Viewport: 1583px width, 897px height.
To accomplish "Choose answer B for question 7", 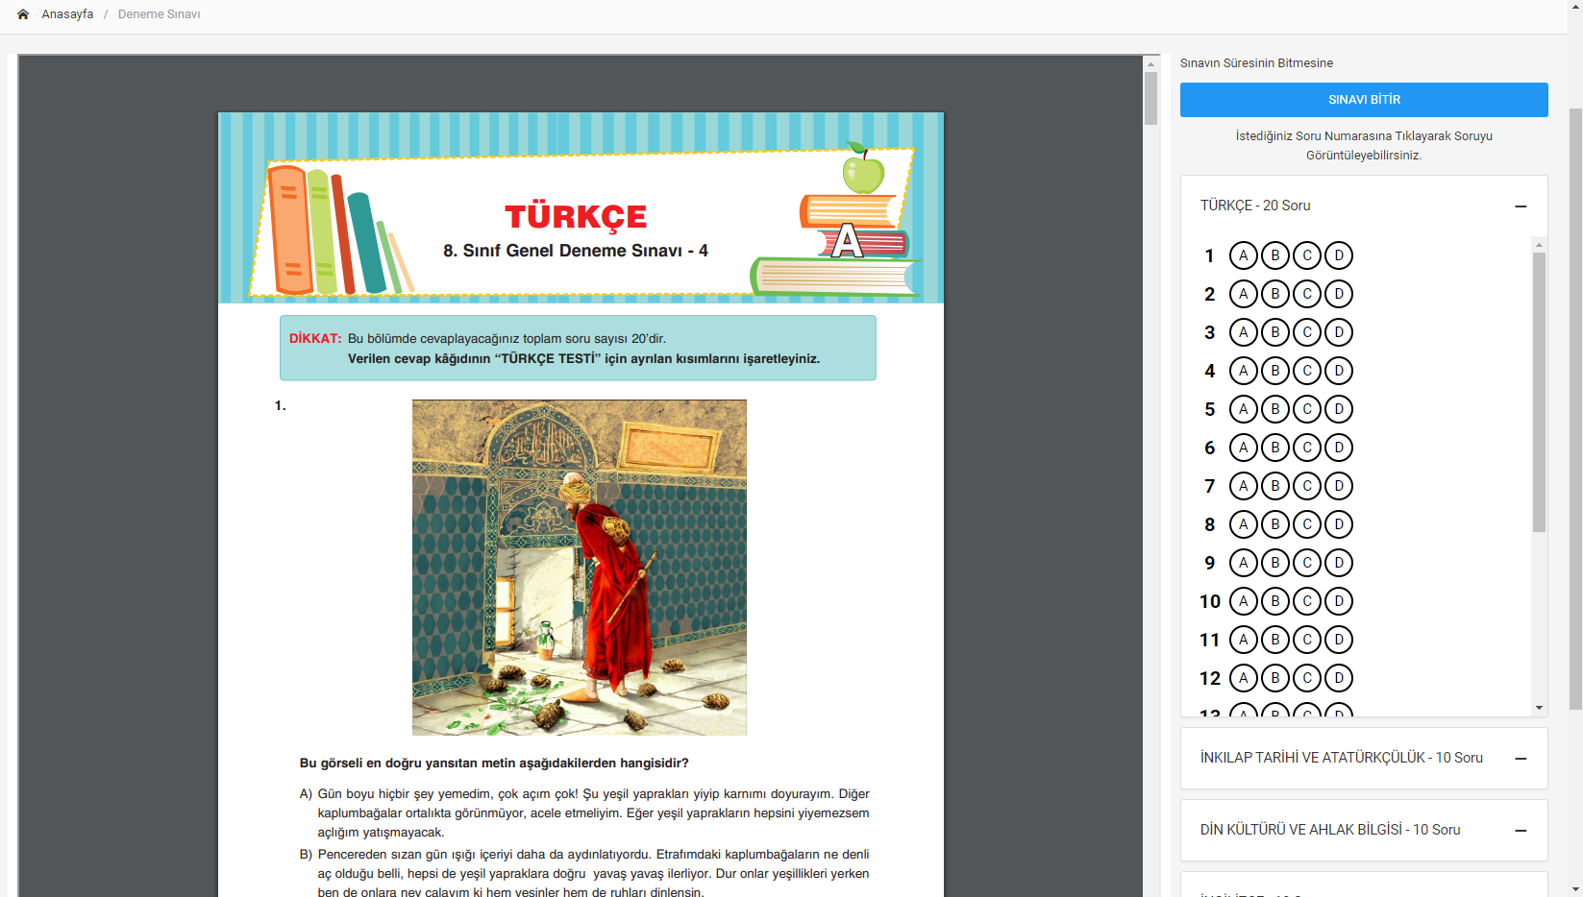I will pos(1275,486).
